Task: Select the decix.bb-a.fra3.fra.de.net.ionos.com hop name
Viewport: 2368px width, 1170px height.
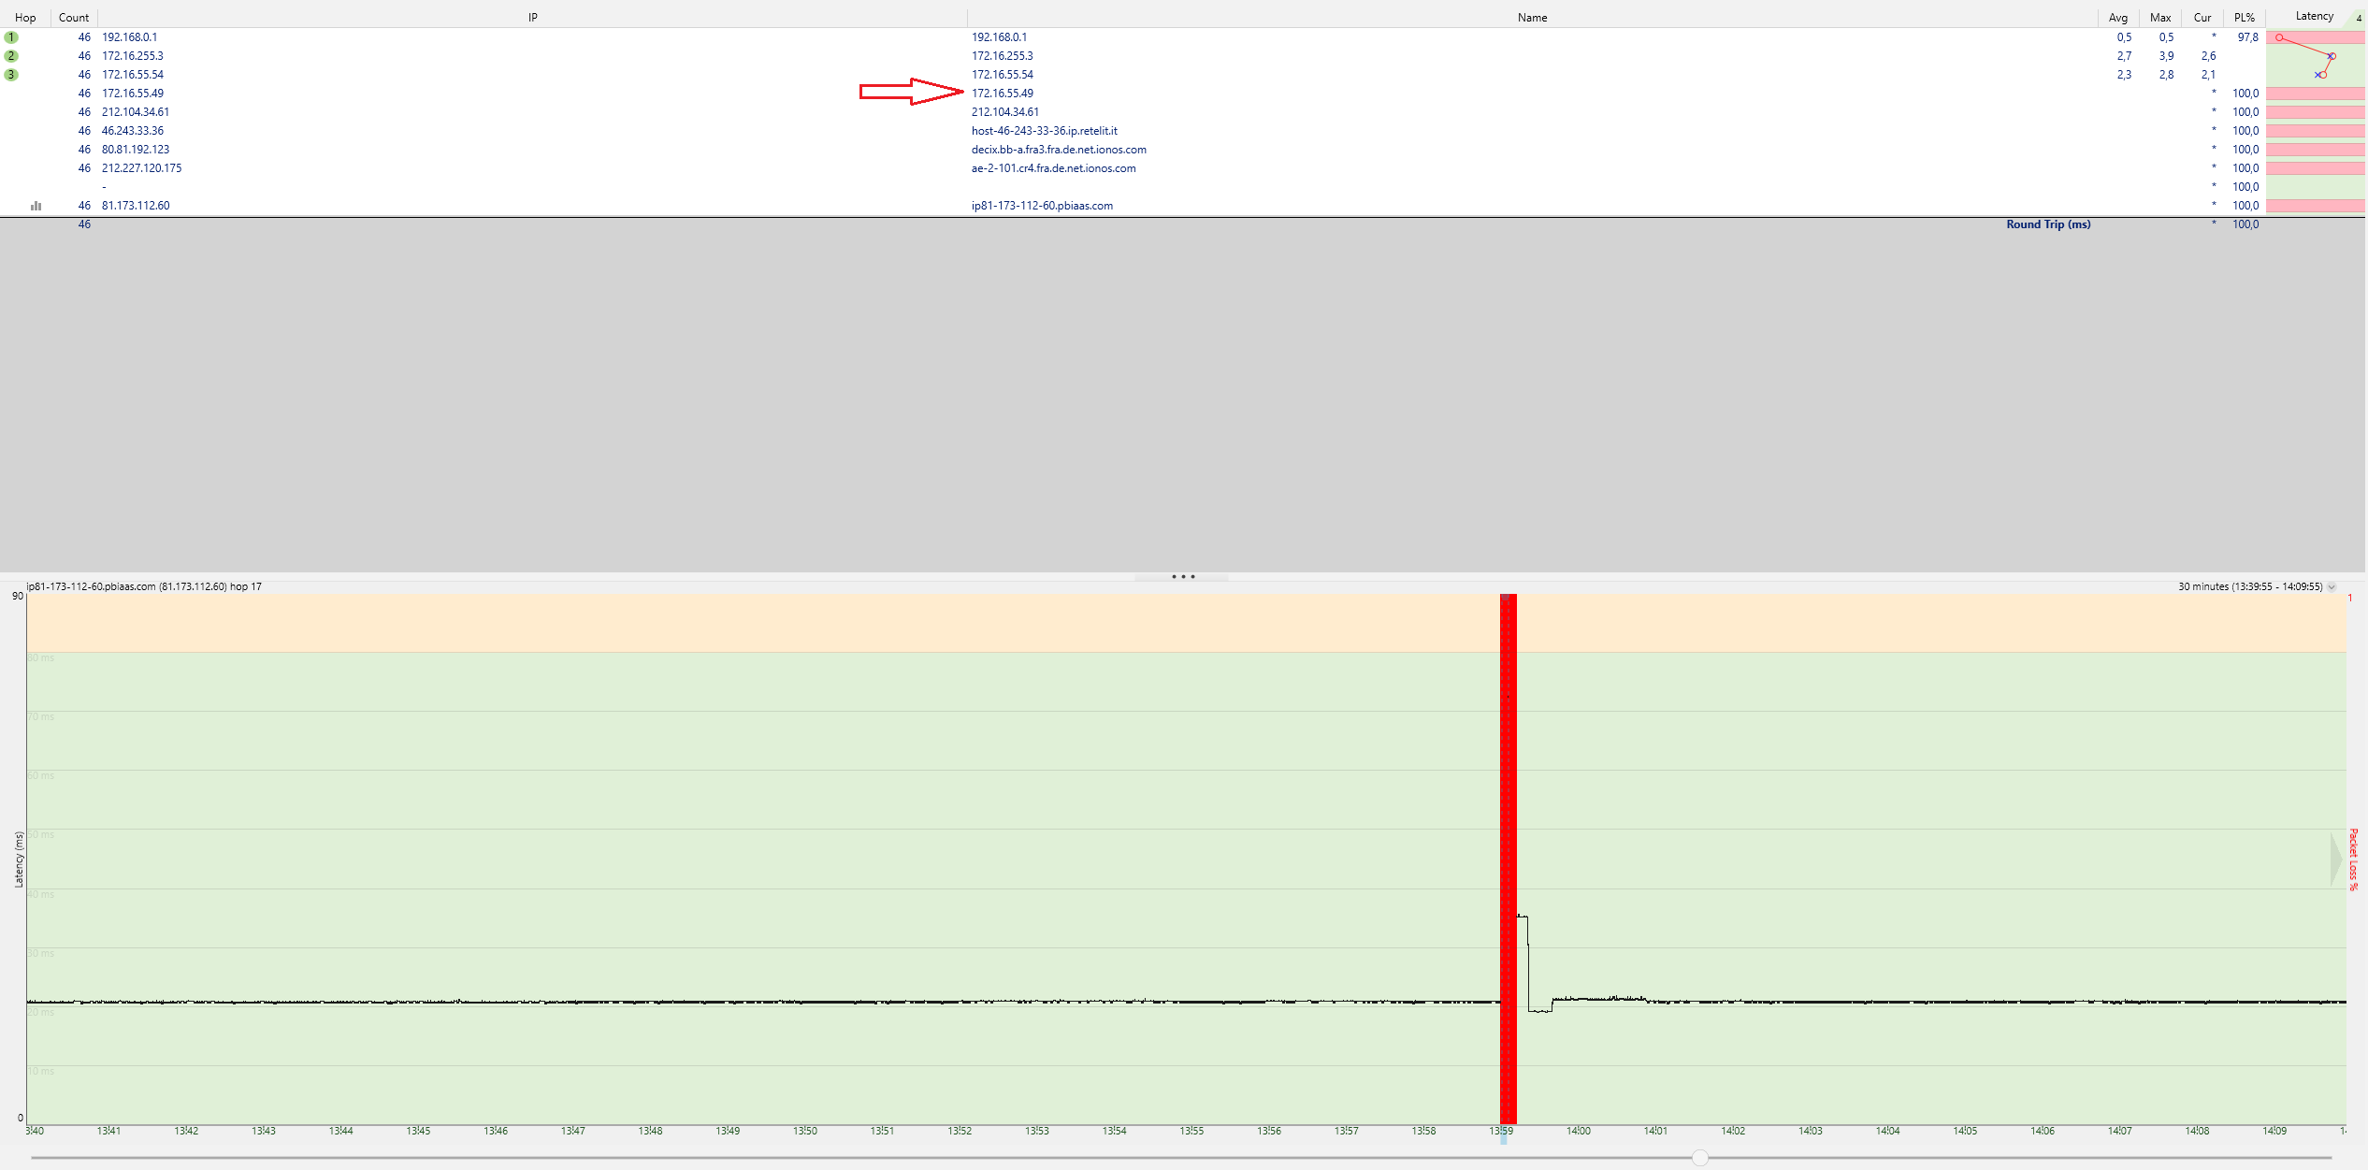Action: point(1059,150)
